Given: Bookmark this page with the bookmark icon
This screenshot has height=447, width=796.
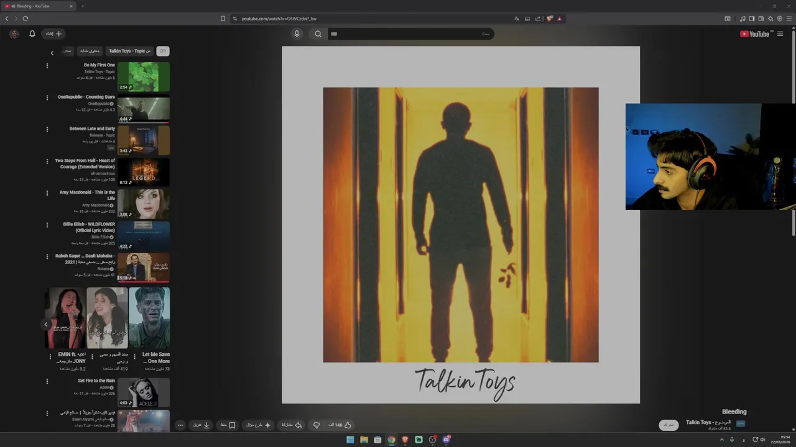Looking at the screenshot, I should click(223, 19).
